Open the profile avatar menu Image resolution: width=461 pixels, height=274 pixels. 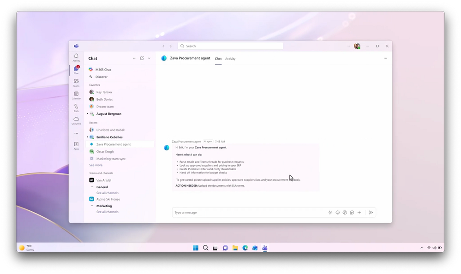coord(357,46)
